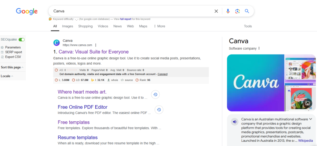Click the blue magnifier search icon

[247, 11]
